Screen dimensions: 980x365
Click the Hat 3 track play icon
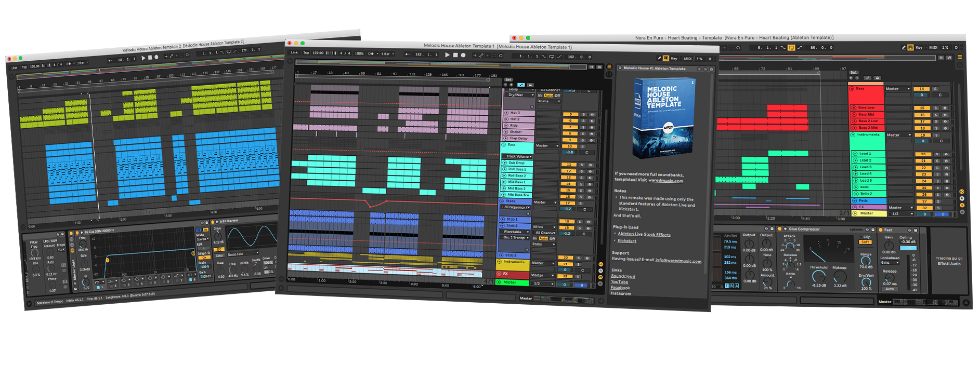[506, 113]
